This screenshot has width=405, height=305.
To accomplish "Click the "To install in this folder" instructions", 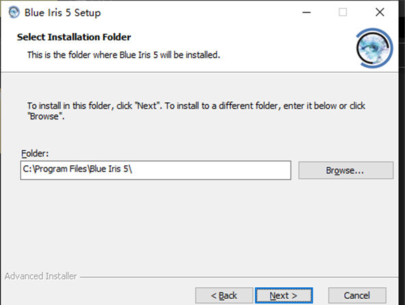I will tap(196, 111).
